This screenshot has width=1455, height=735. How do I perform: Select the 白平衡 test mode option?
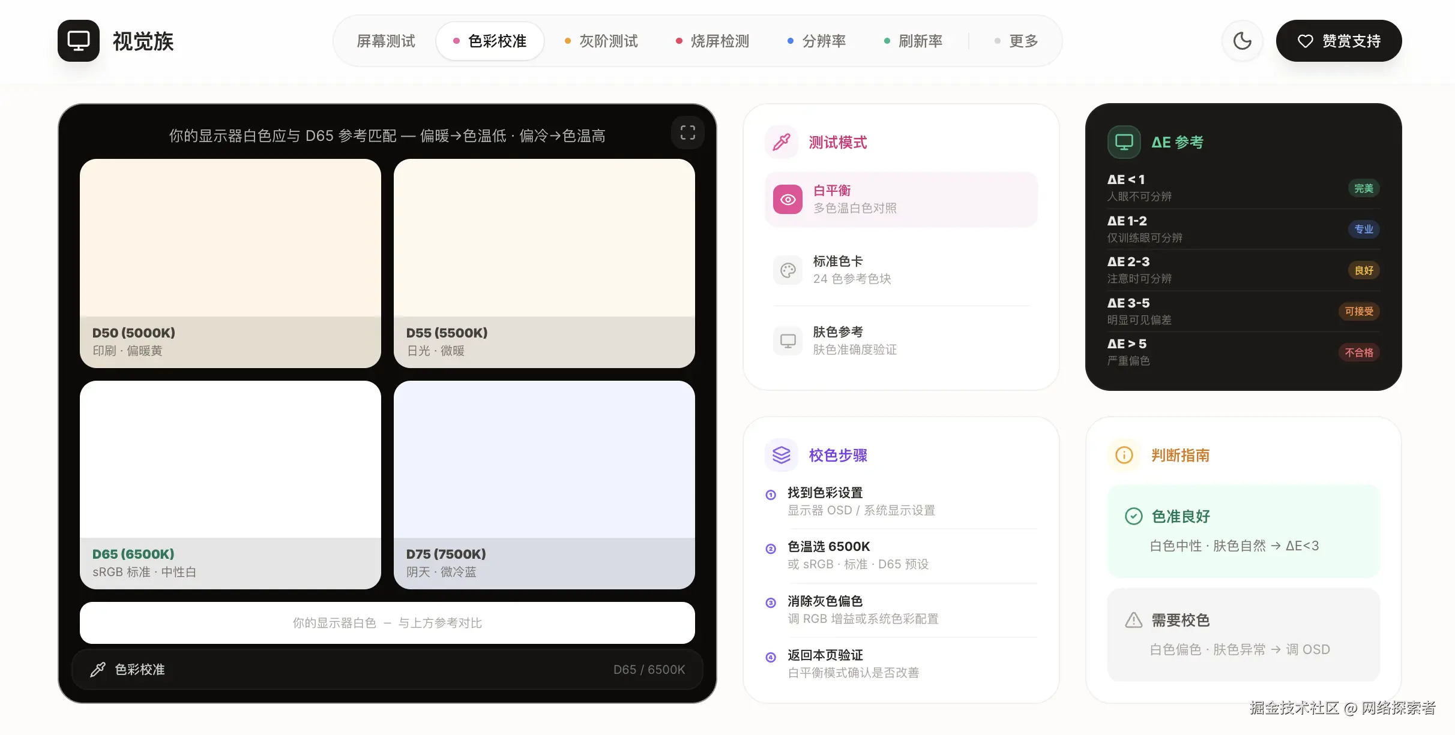click(900, 199)
